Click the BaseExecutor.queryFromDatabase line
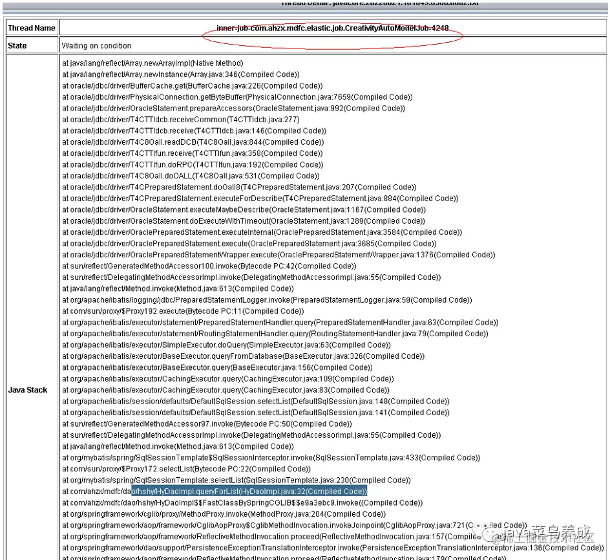610x560 pixels. (244, 357)
